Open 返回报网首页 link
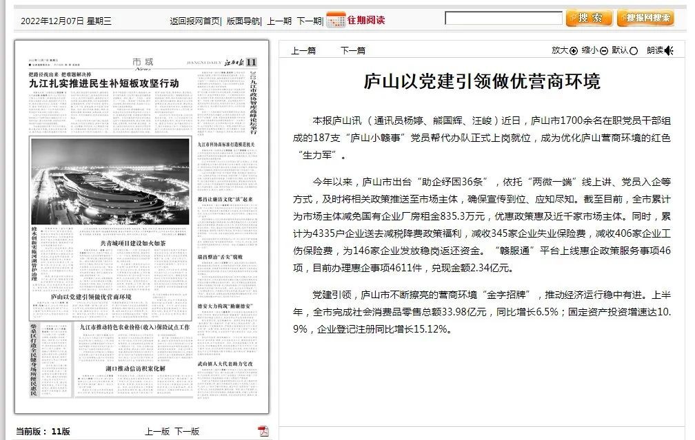The width and height of the screenshot is (695, 440). pyautogui.click(x=194, y=21)
